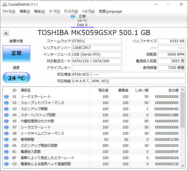Screen dimensions: 188x171
Task: Close the CrystalDiskInfo window
Action: click(x=181, y=4)
